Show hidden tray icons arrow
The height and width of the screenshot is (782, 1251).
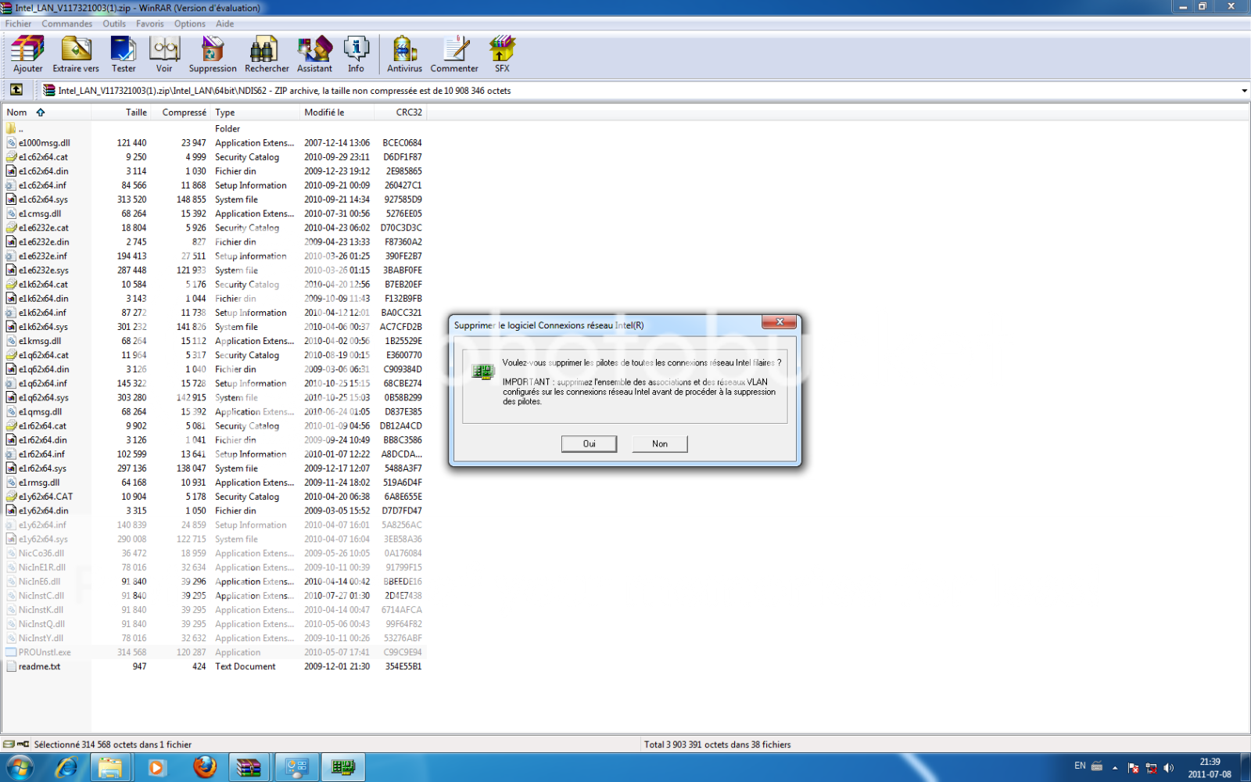coord(1115,767)
